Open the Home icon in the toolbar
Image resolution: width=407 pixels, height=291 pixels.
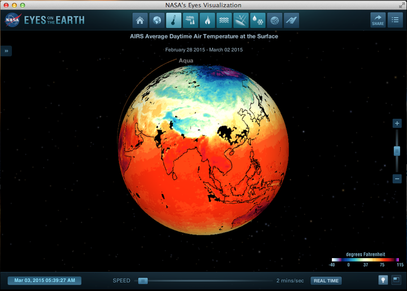pyautogui.click(x=140, y=20)
